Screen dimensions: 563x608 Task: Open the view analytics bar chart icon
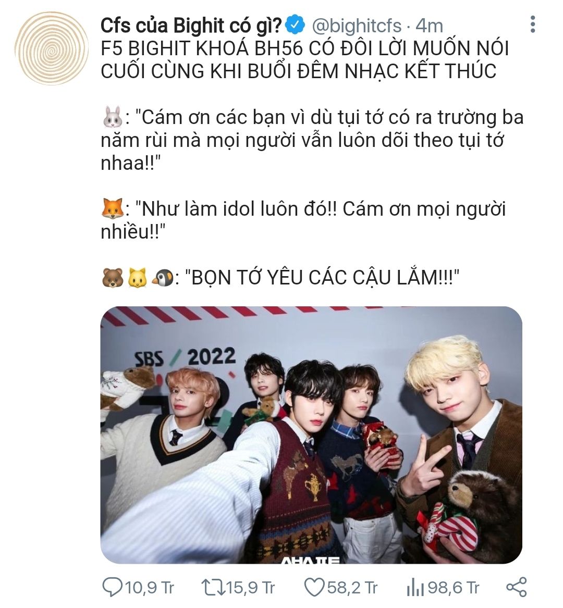[415, 588]
